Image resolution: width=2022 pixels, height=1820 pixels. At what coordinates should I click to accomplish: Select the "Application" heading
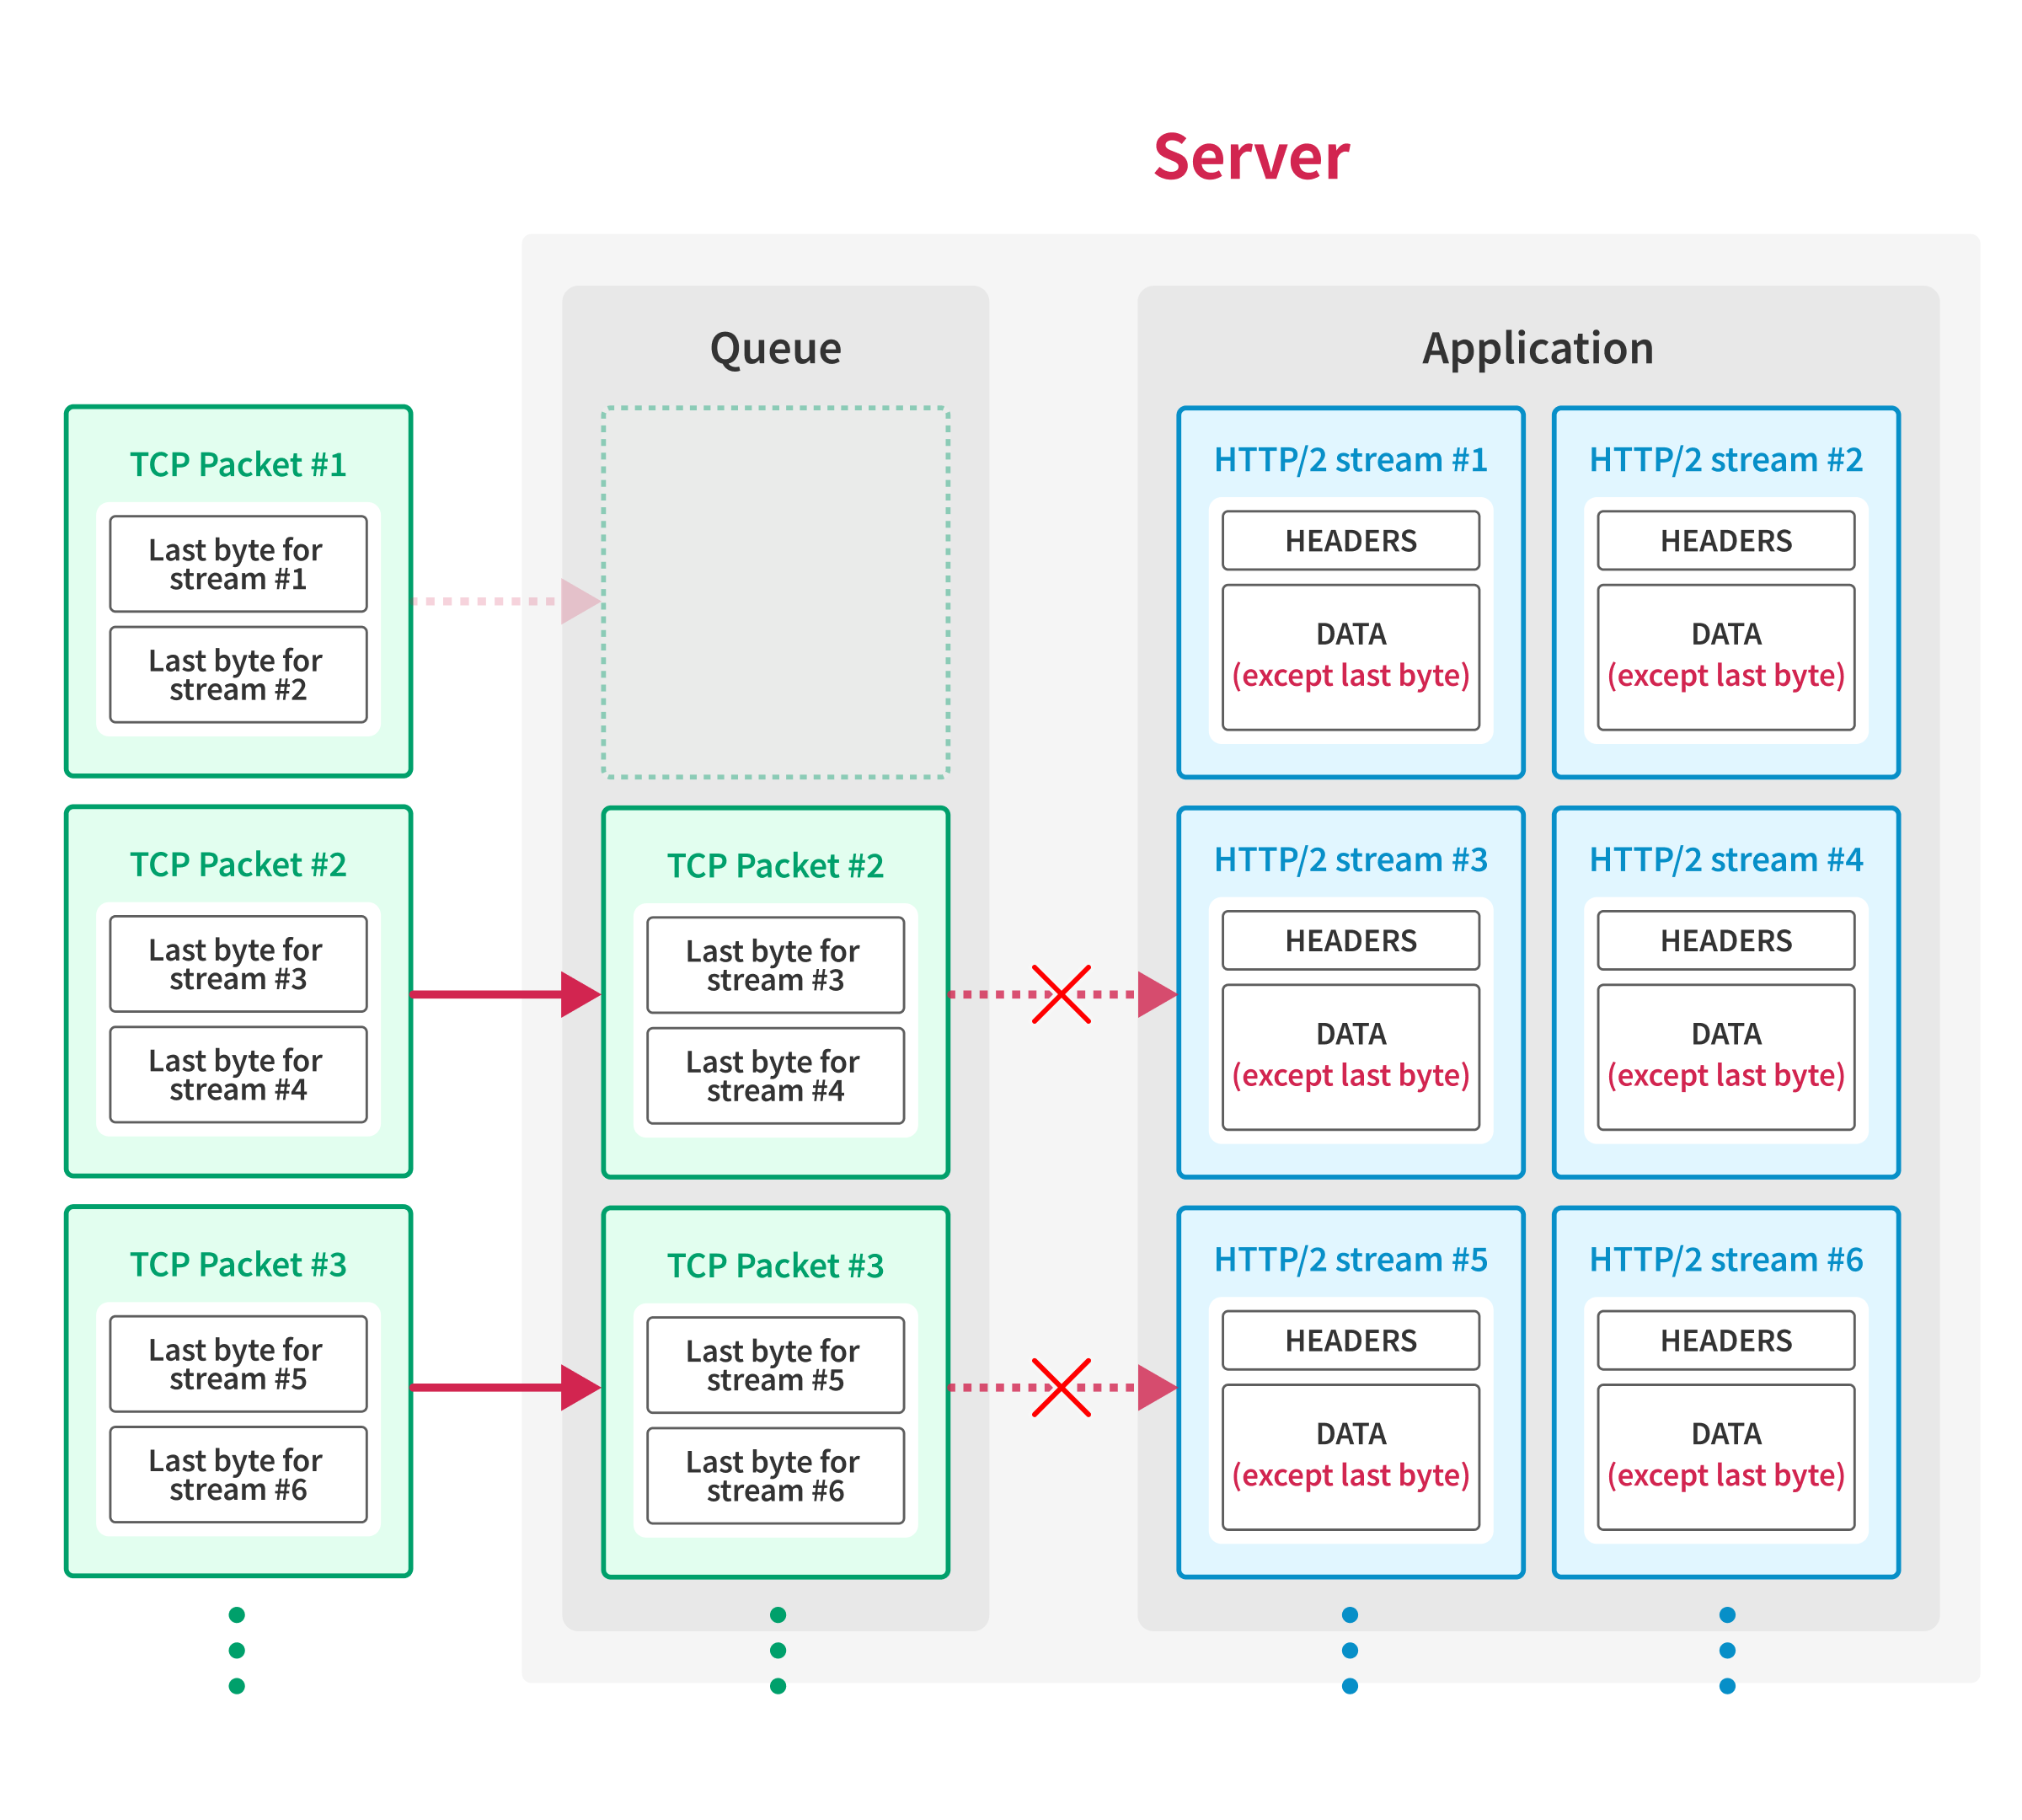1538,349
